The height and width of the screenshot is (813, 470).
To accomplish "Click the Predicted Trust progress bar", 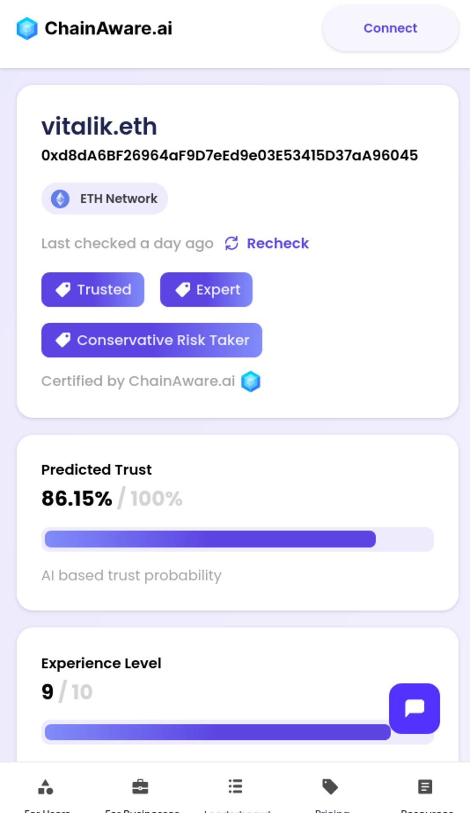I will click(238, 539).
